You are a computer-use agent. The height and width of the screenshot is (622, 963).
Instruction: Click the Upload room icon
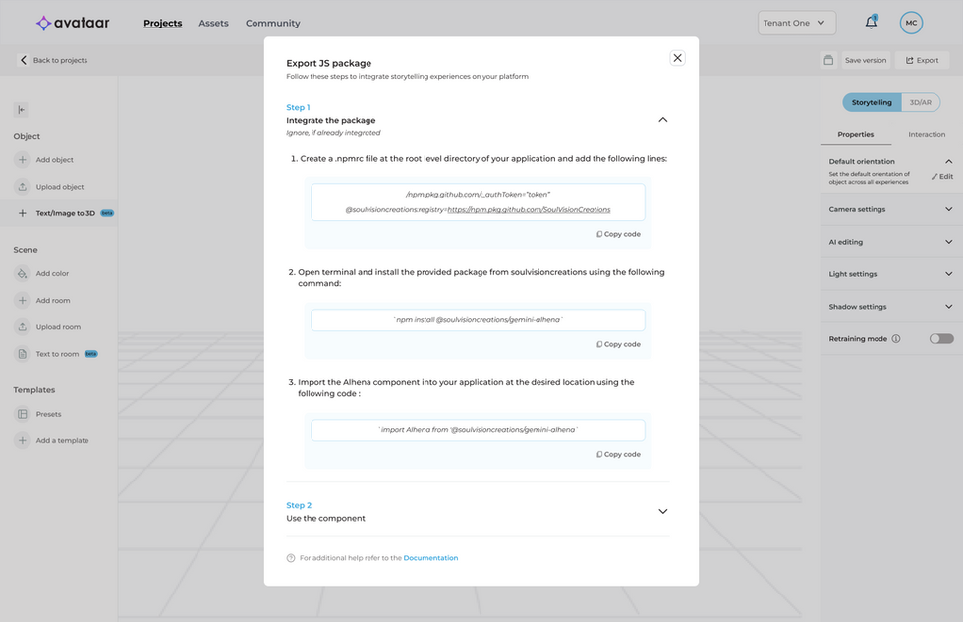[x=23, y=327]
